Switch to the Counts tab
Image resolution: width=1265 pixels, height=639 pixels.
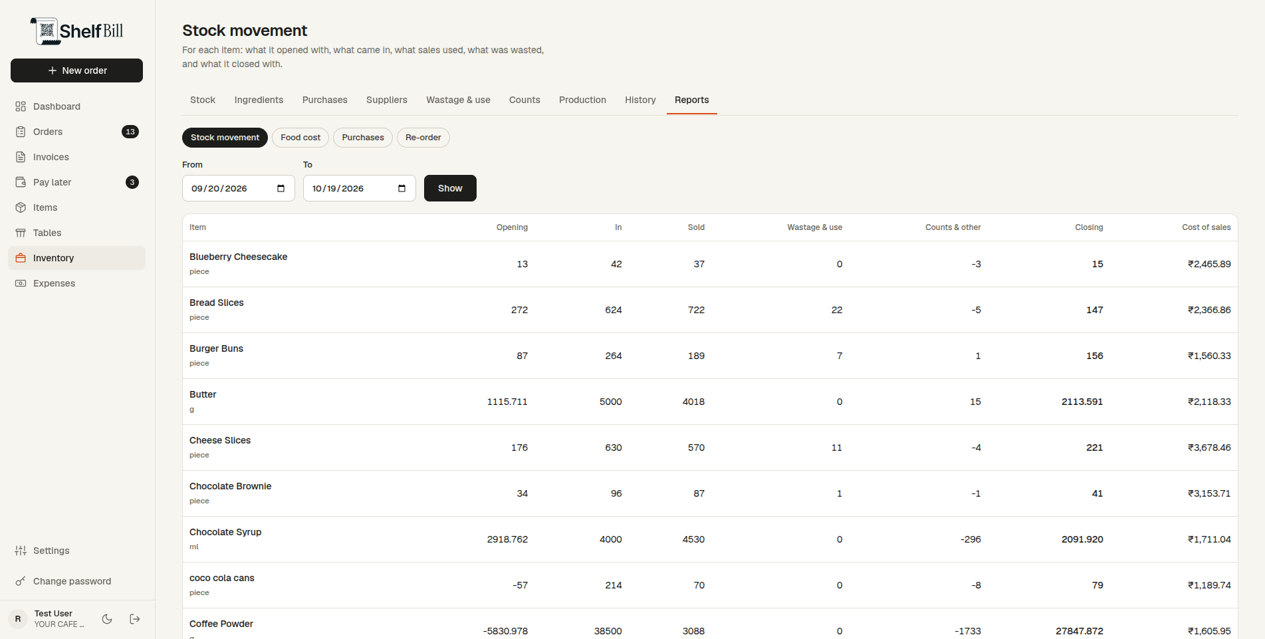point(524,100)
